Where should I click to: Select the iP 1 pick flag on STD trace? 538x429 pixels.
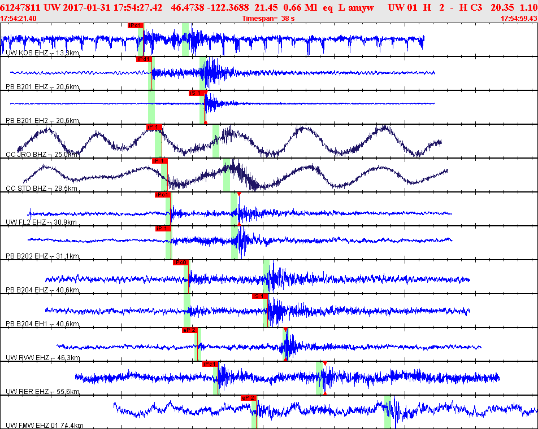click(159, 161)
